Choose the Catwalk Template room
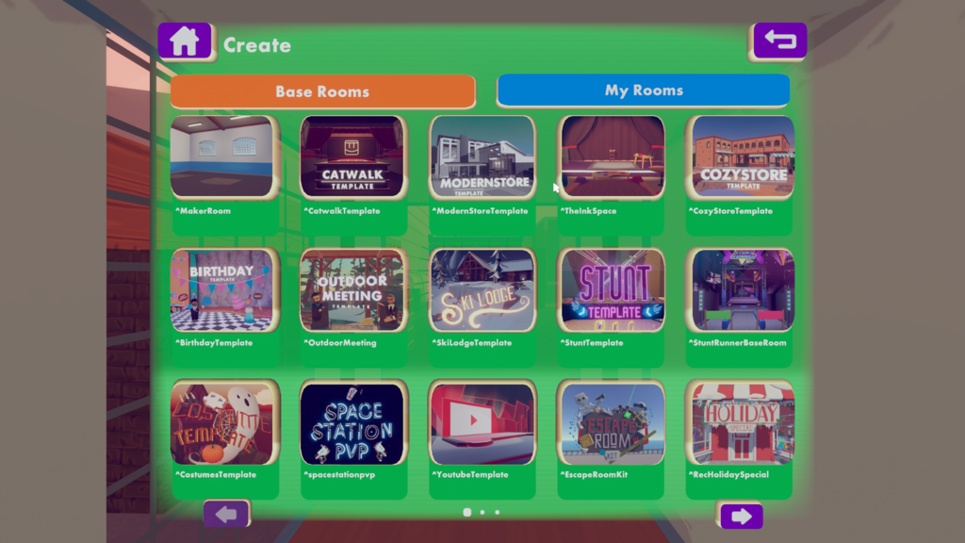Image resolution: width=965 pixels, height=543 pixels. tap(352, 156)
